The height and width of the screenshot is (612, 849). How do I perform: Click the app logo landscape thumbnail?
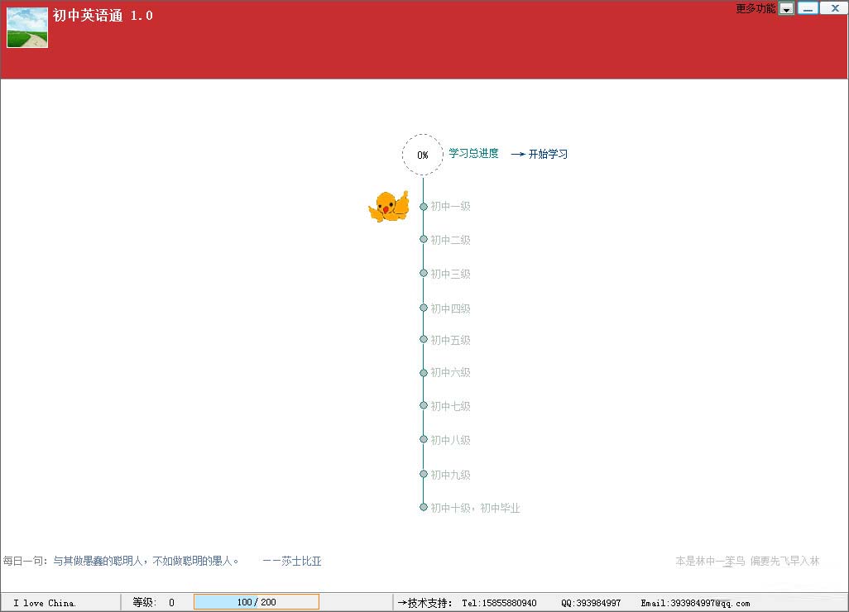pyautogui.click(x=27, y=27)
